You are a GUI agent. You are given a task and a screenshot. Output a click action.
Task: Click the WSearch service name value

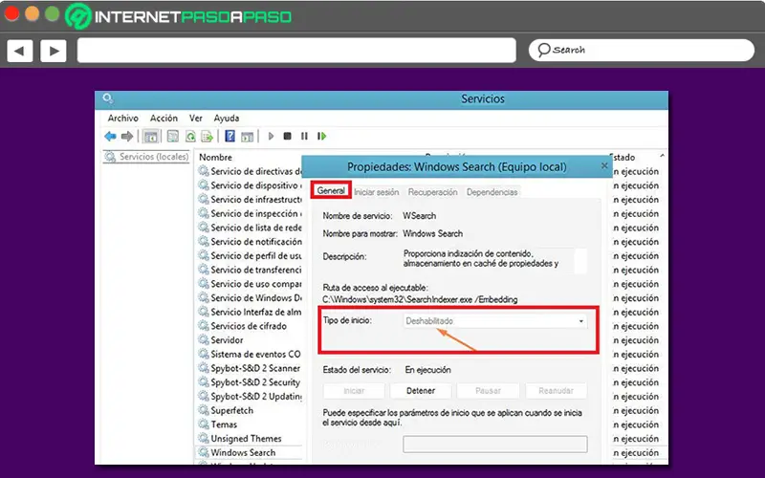pos(420,216)
